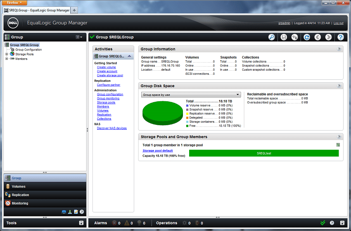Click the Storage pools activity link
This screenshot has width=351, height=231.
[x=106, y=102]
